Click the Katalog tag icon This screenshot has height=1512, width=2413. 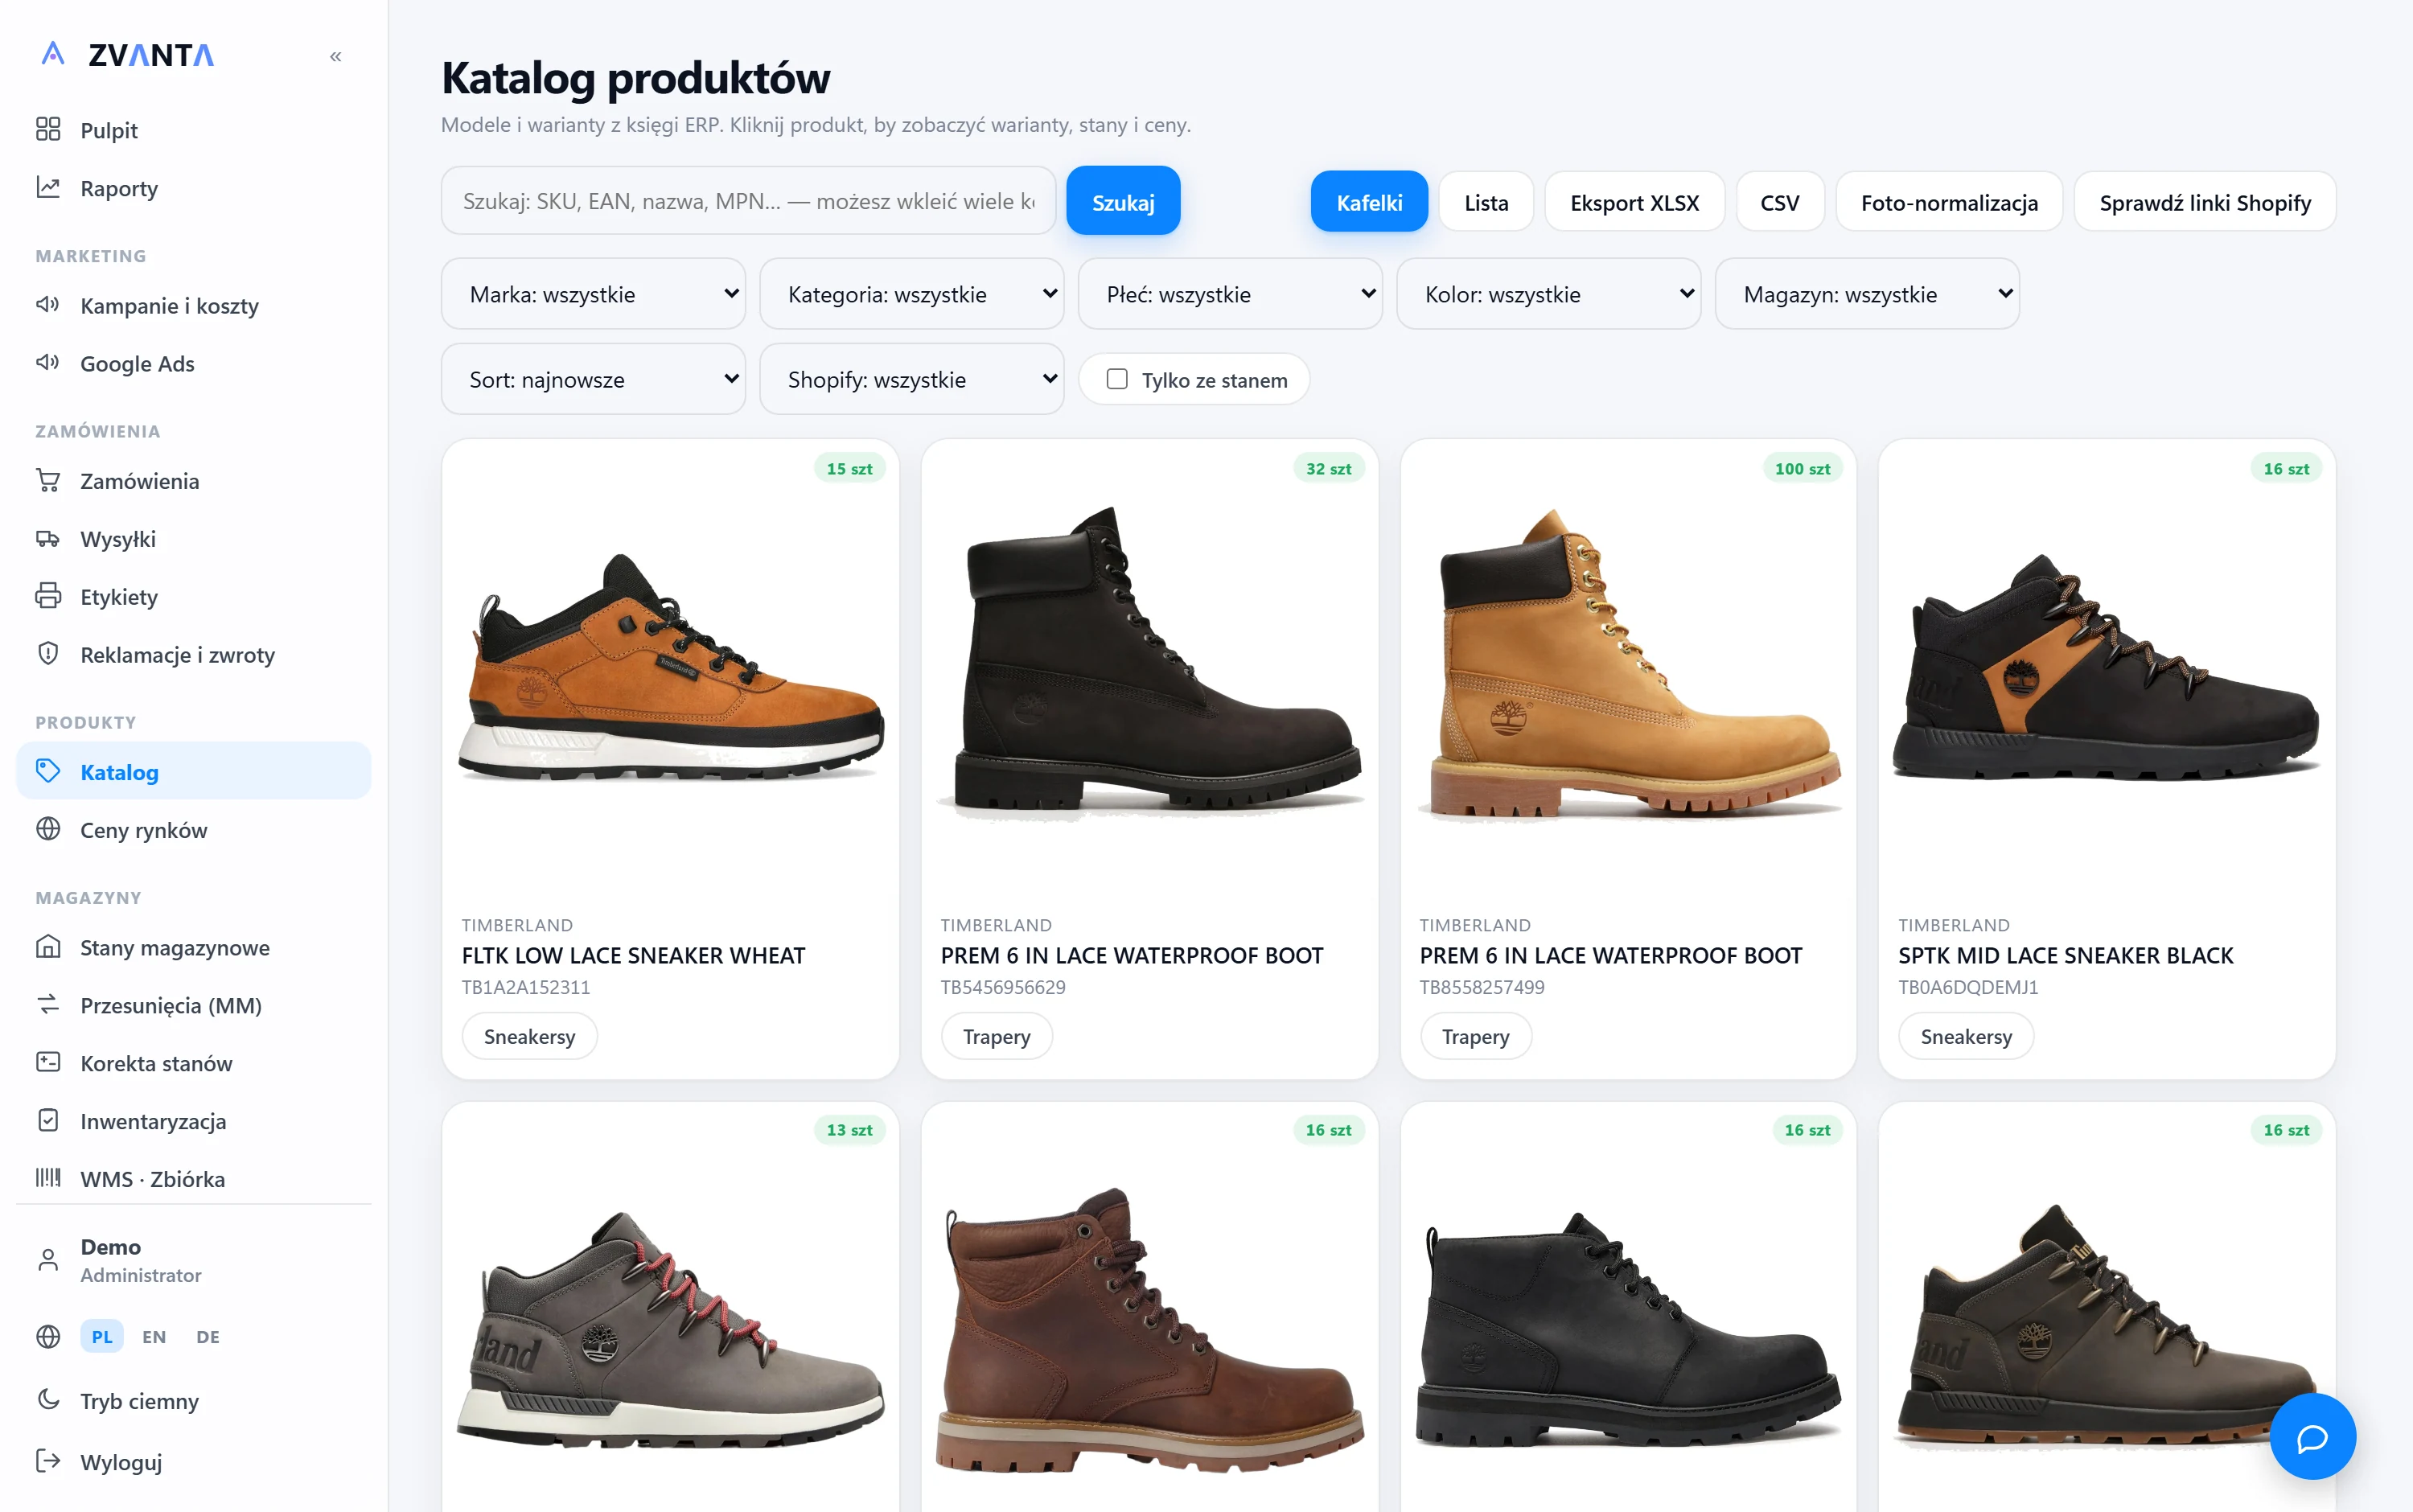[x=48, y=771]
